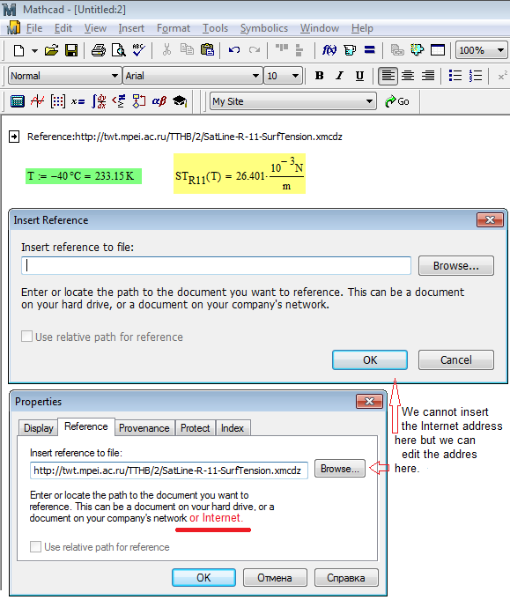Image resolution: width=510 pixels, height=600 pixels.
Task: Open the File menu
Action: (34, 28)
